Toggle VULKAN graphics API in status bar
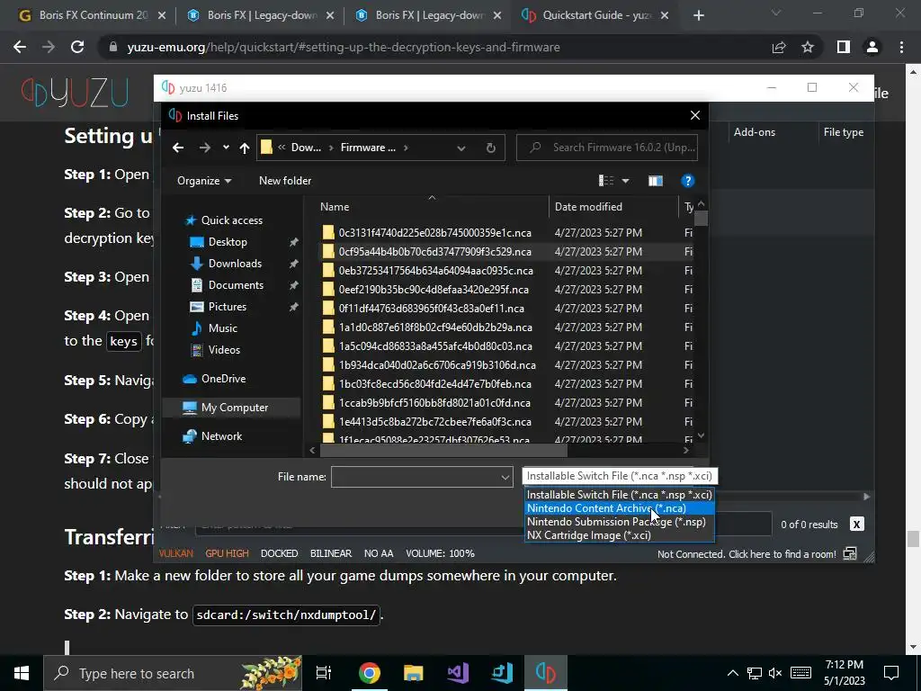Image resolution: width=921 pixels, height=691 pixels. pos(175,553)
